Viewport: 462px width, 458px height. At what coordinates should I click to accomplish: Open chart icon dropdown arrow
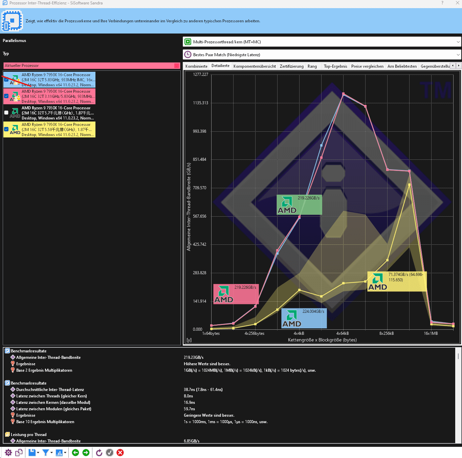(x=65, y=453)
